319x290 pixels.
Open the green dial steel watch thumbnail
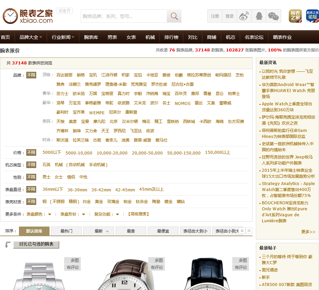point(39,276)
